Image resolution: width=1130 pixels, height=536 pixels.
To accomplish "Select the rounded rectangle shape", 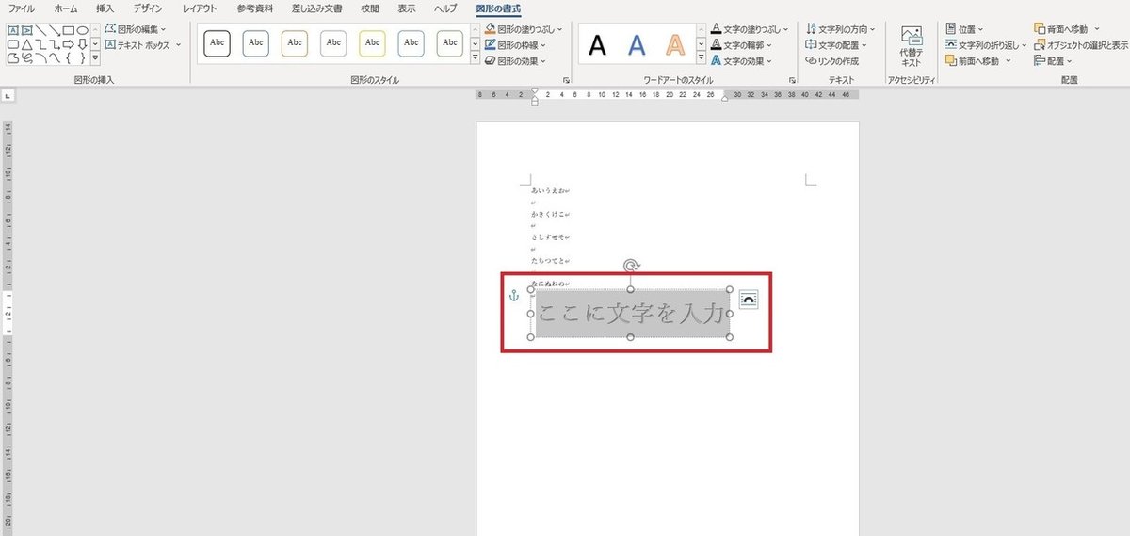I will point(13,44).
